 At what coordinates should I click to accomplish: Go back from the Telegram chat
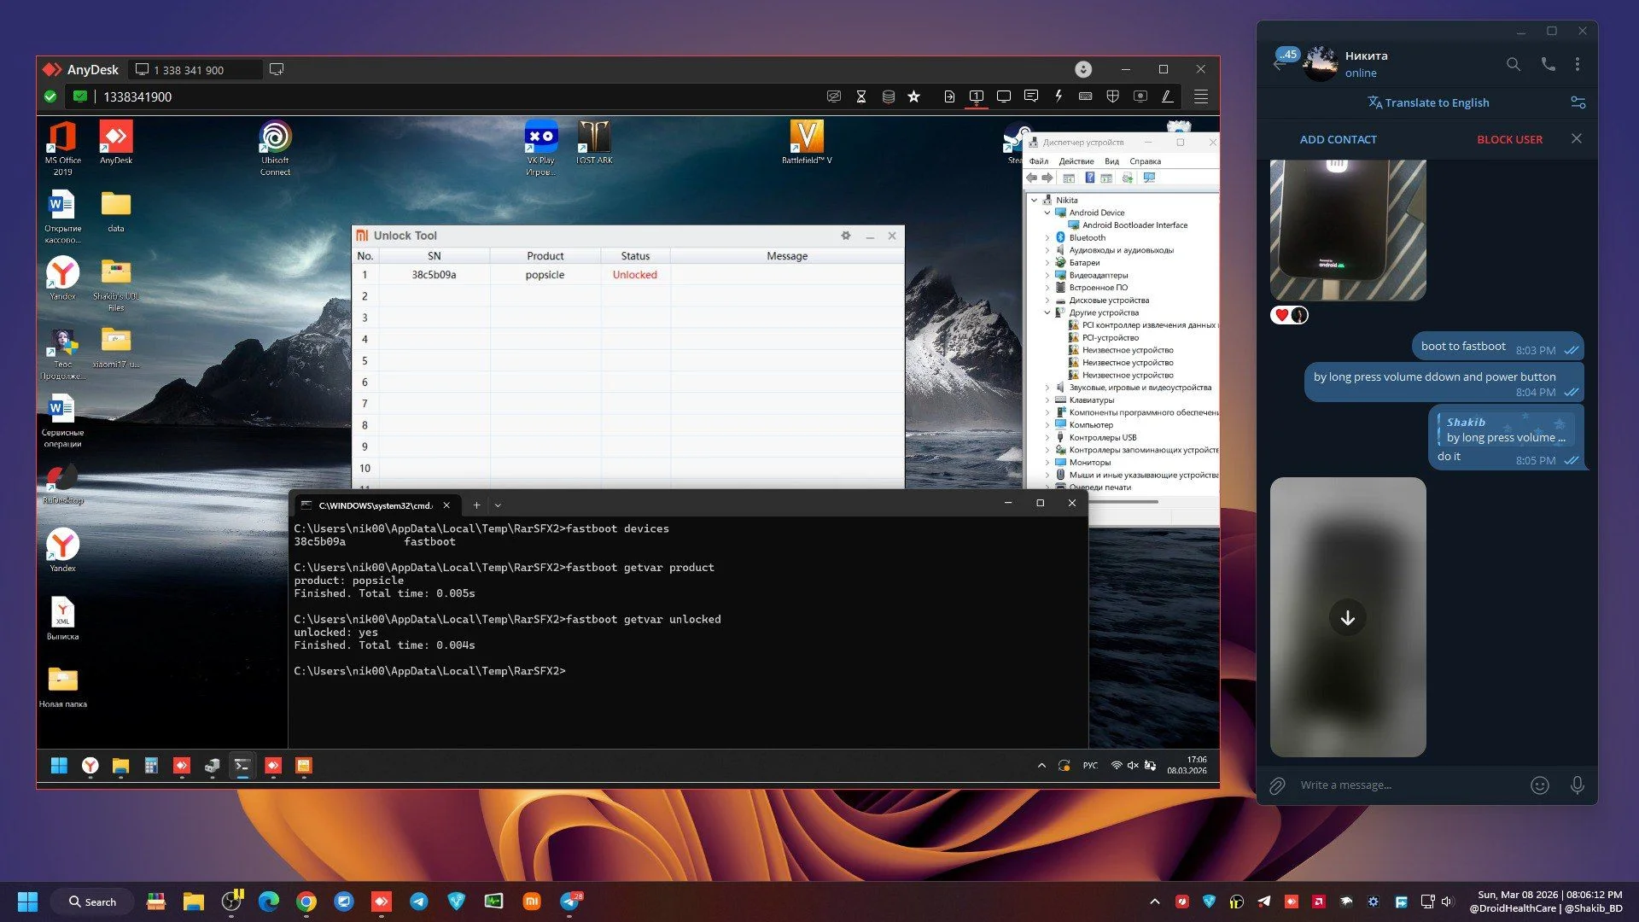tap(1278, 65)
